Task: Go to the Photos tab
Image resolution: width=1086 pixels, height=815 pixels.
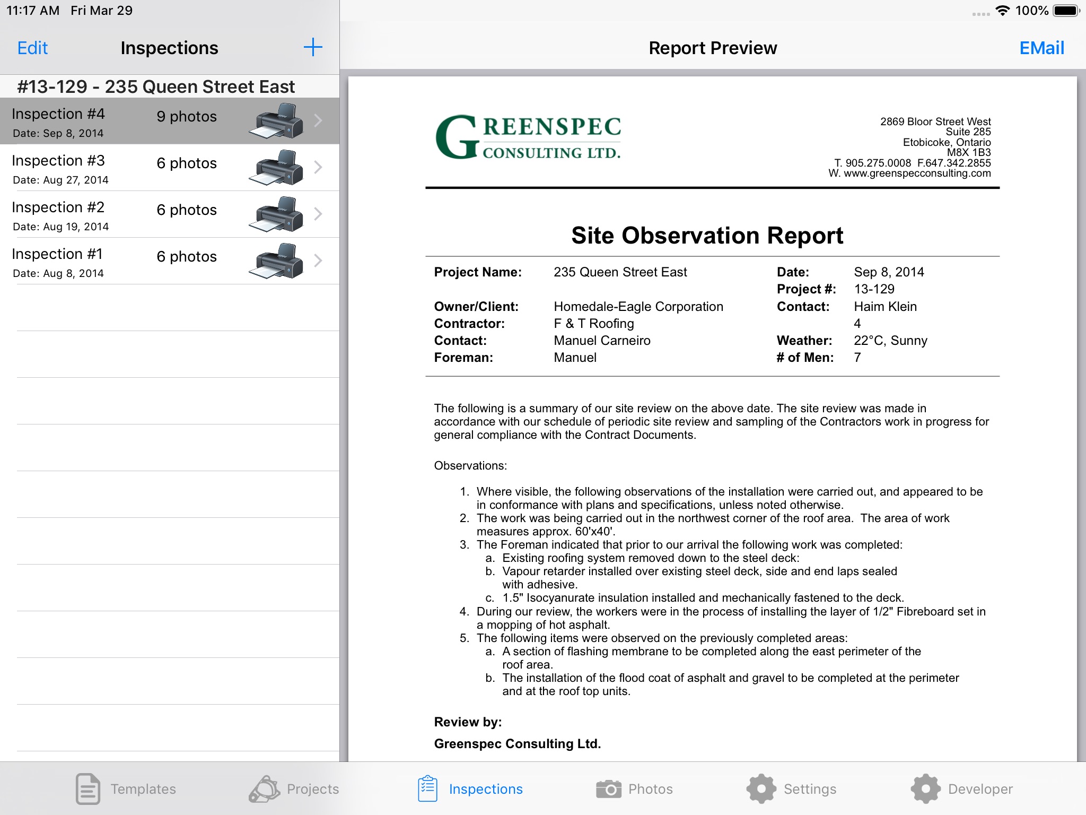Action: (x=634, y=789)
